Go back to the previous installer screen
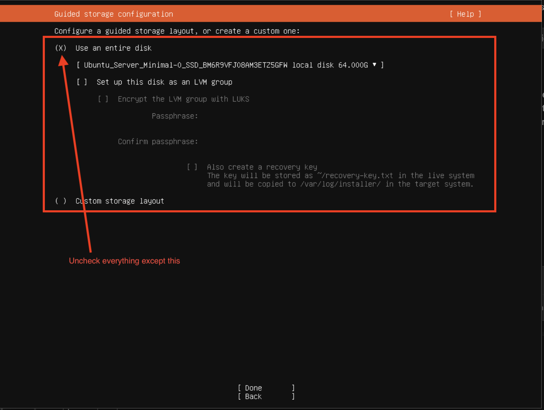Image resolution: width=544 pixels, height=410 pixels. 252,396
